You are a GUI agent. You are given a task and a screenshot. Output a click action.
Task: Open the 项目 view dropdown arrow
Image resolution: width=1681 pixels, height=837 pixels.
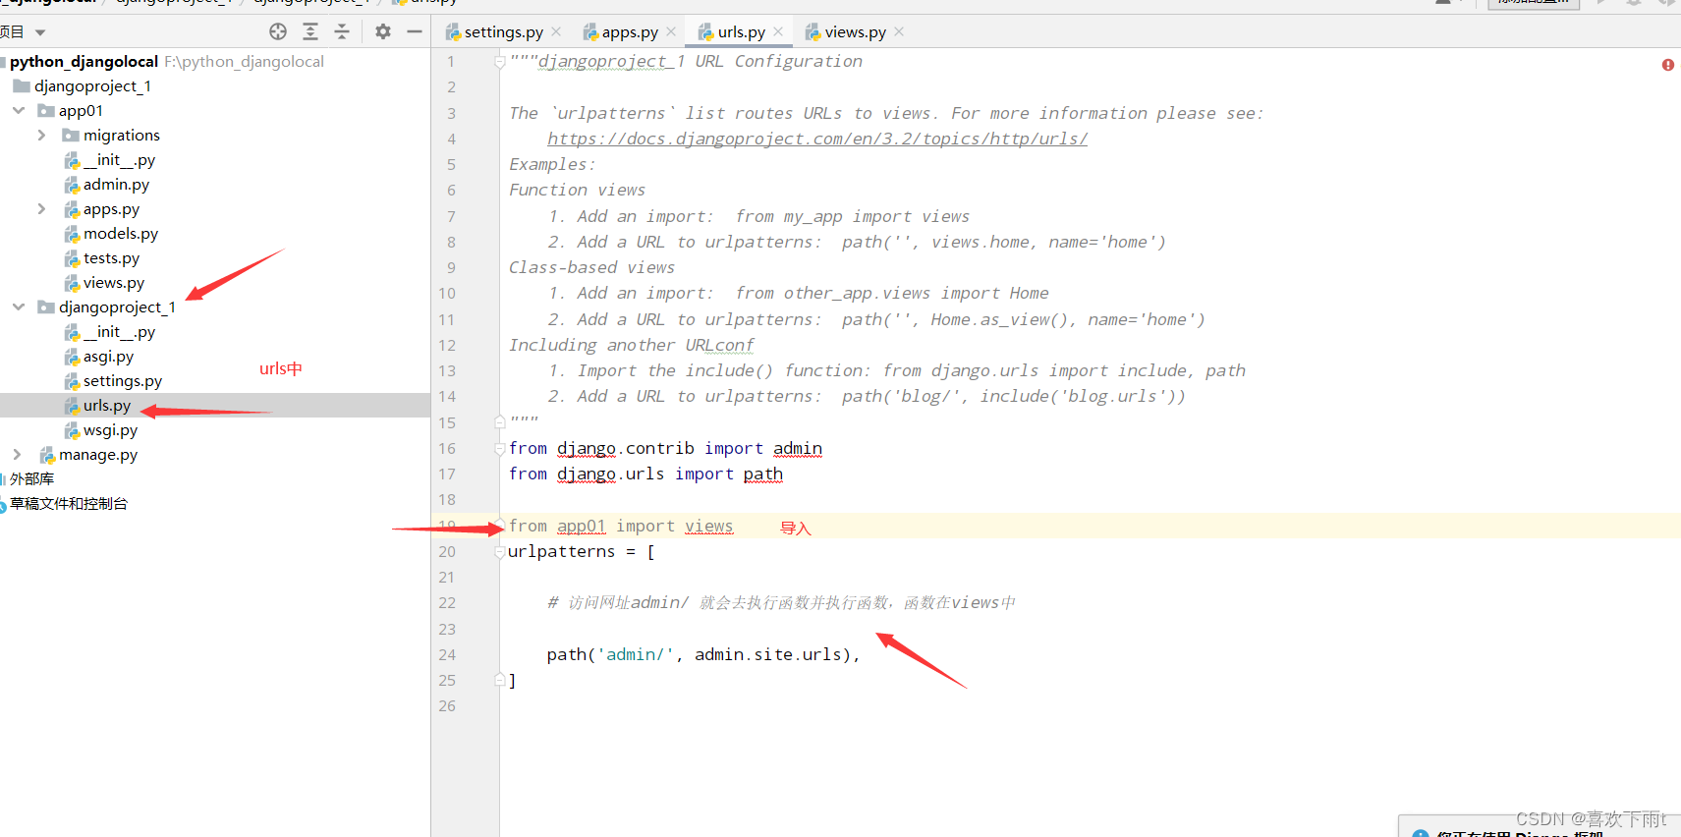coord(40,32)
